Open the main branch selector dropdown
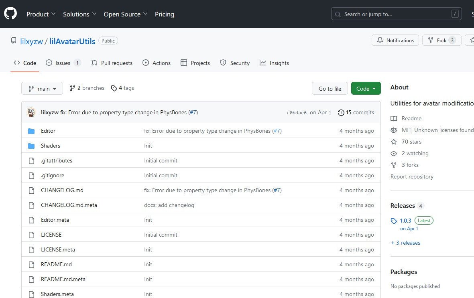 [x=42, y=88]
